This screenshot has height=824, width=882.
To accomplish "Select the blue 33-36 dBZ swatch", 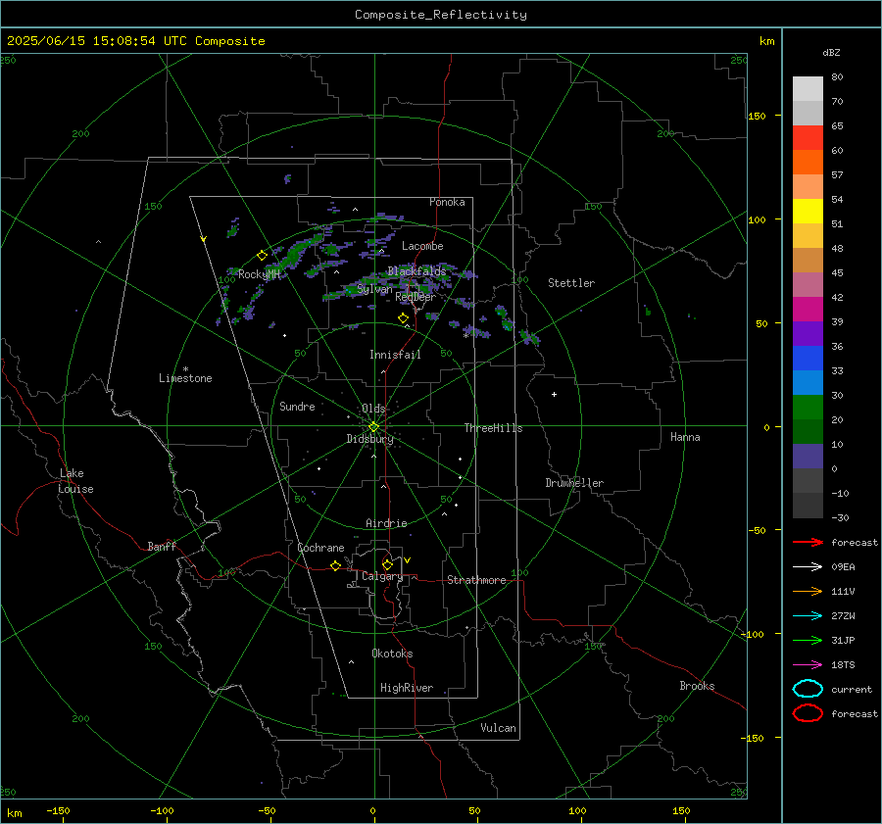I will coord(808,359).
